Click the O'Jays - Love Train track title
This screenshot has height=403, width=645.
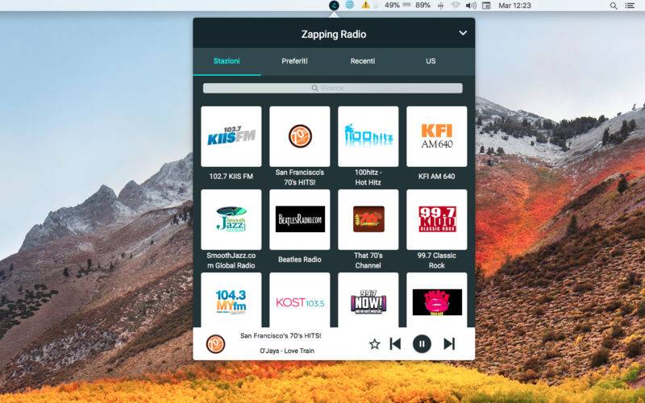pos(287,351)
